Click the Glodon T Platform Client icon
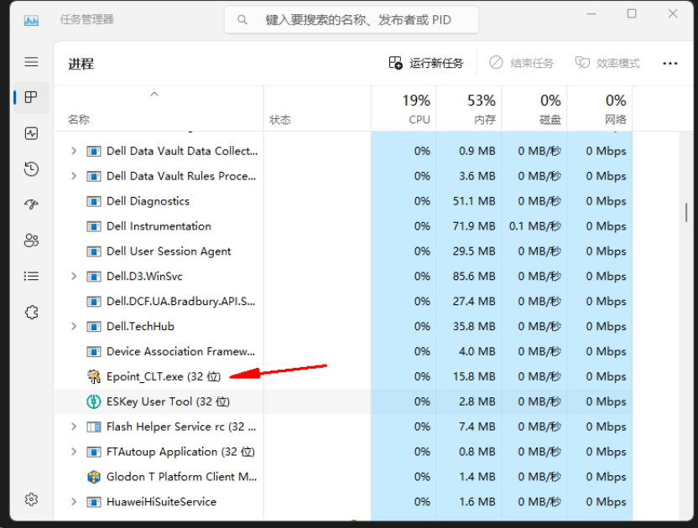Viewport: 698px width, 528px height. click(x=93, y=477)
